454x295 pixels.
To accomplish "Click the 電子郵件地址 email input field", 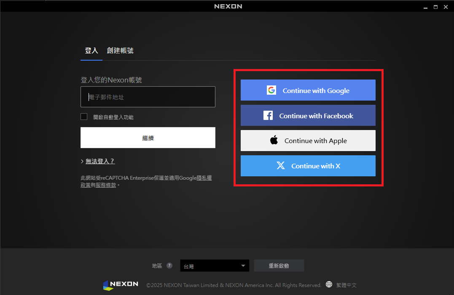I will (x=148, y=97).
